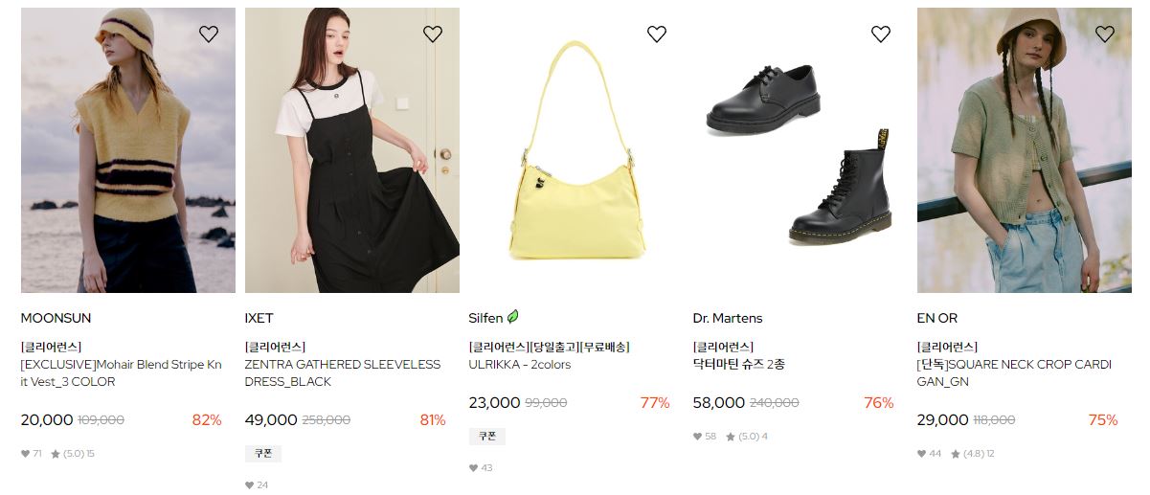Screen dimensions: 1150x495
Task: Open IXET brand link
Action: pyautogui.click(x=259, y=318)
